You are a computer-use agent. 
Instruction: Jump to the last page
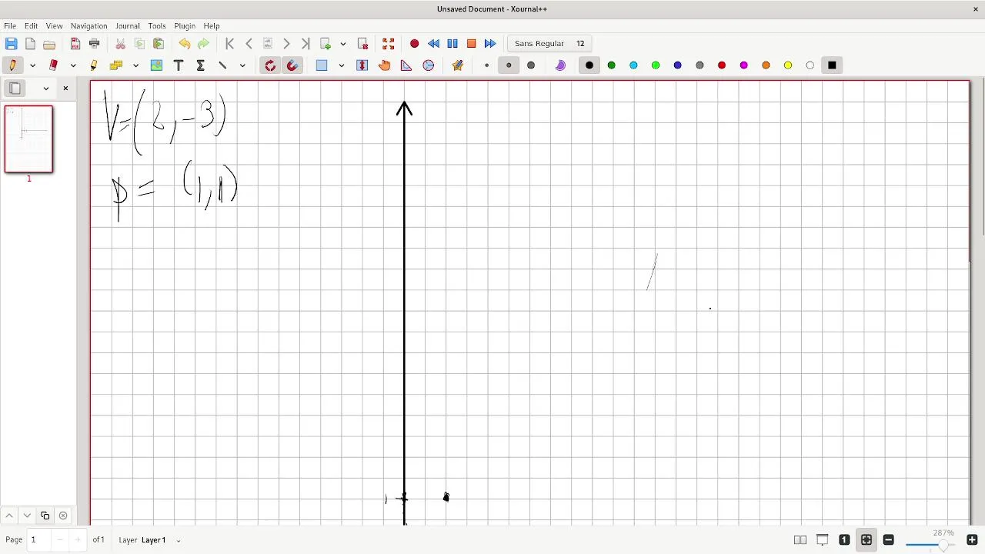pyautogui.click(x=306, y=44)
